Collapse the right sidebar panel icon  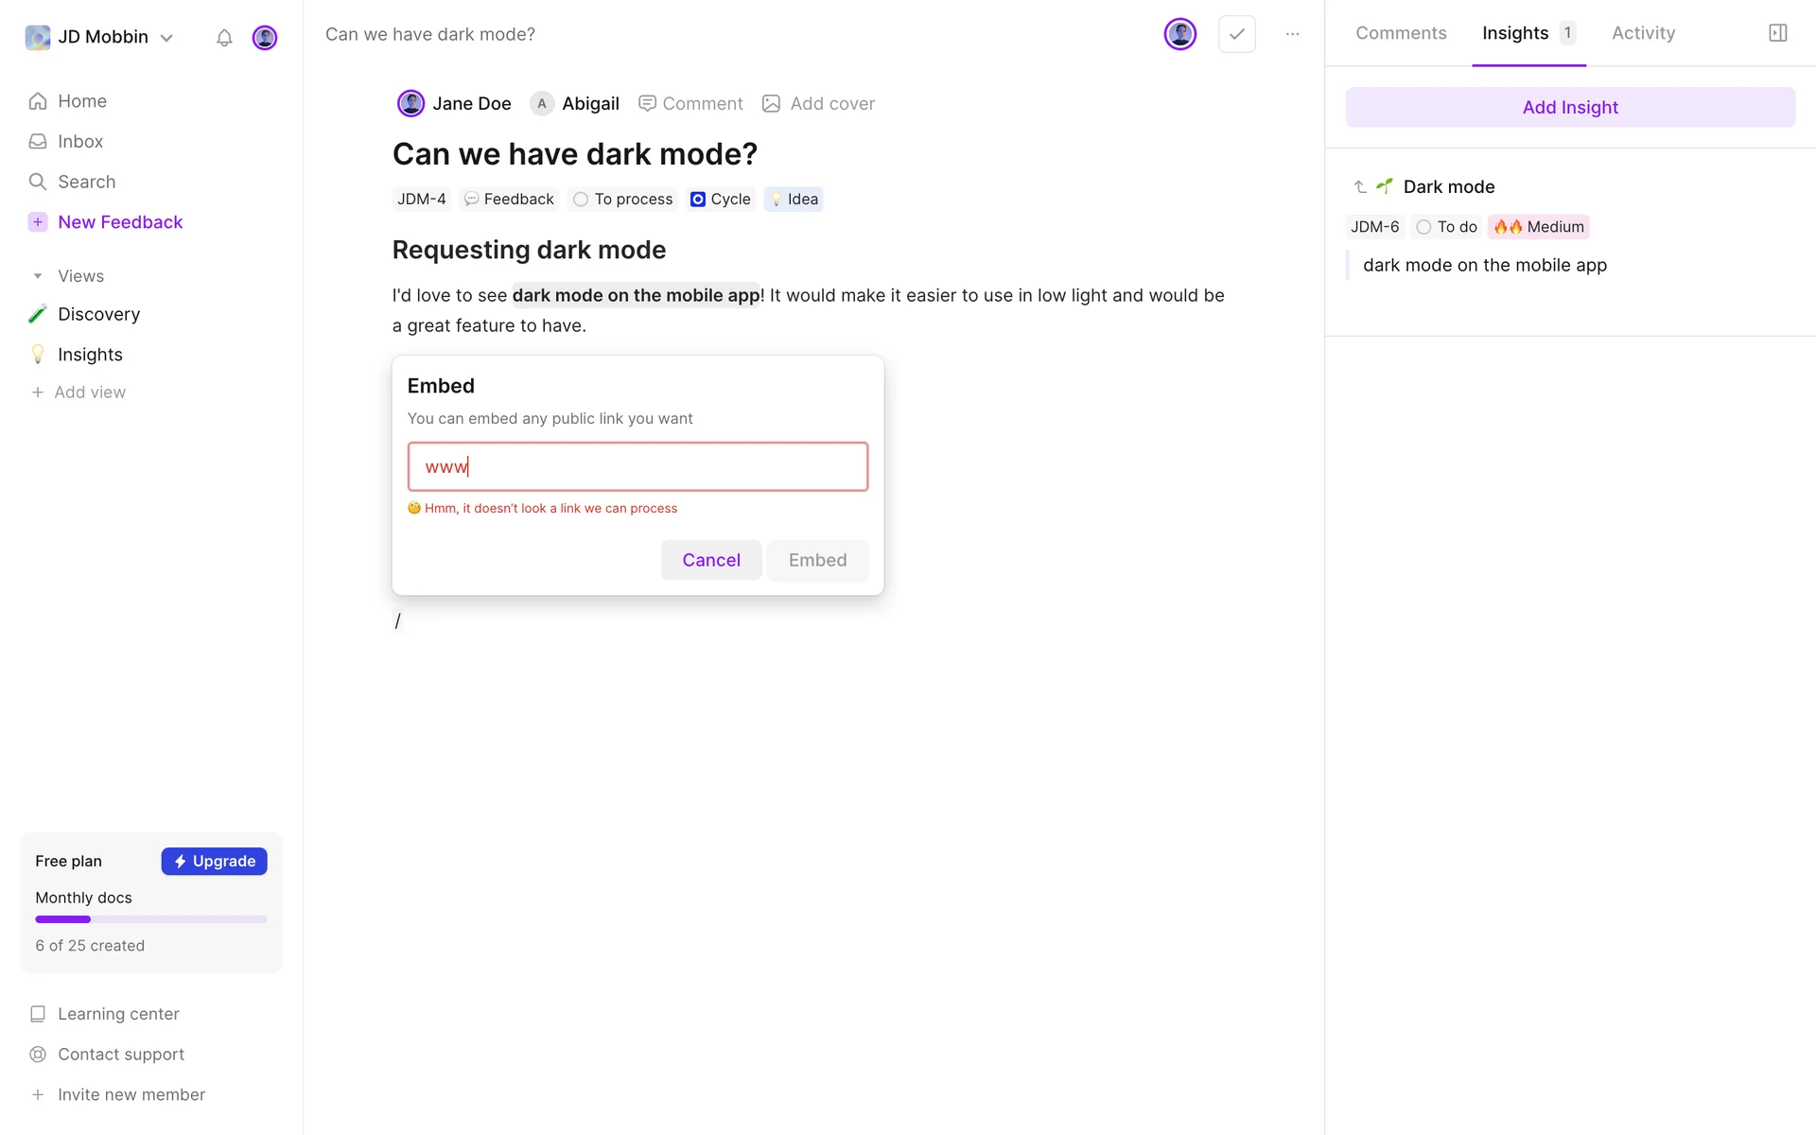point(1777,33)
